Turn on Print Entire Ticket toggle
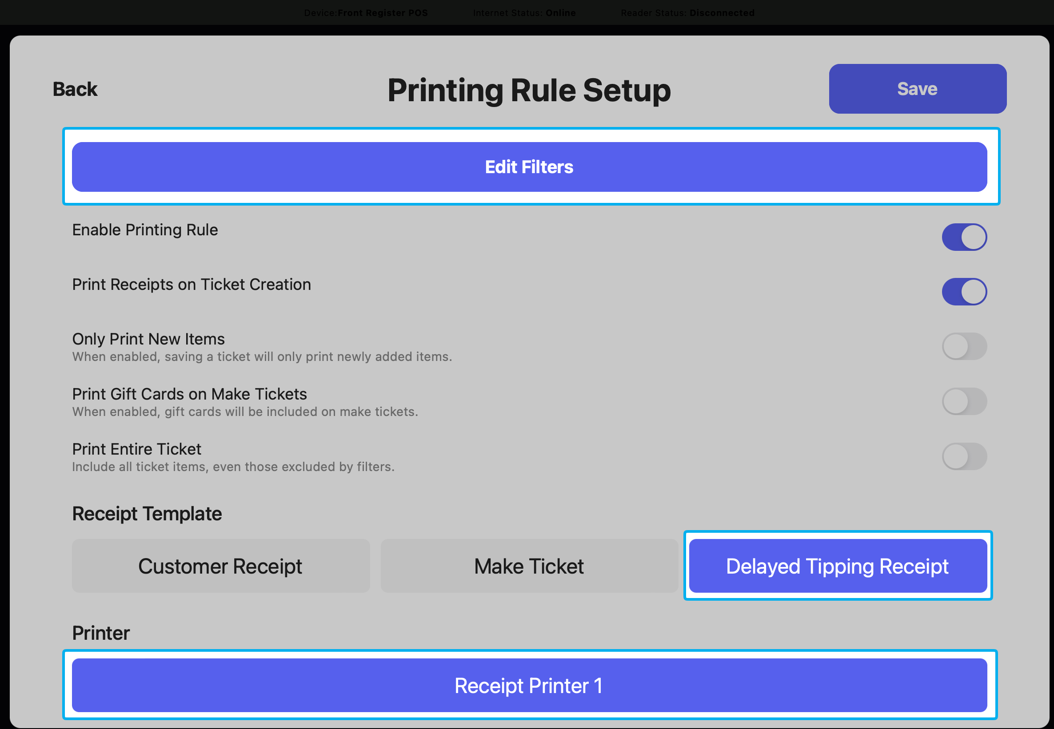 (x=964, y=456)
